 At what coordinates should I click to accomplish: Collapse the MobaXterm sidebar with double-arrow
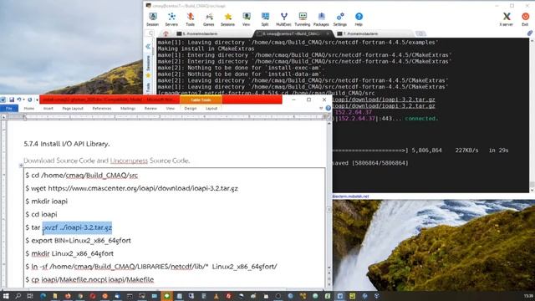pos(148,46)
